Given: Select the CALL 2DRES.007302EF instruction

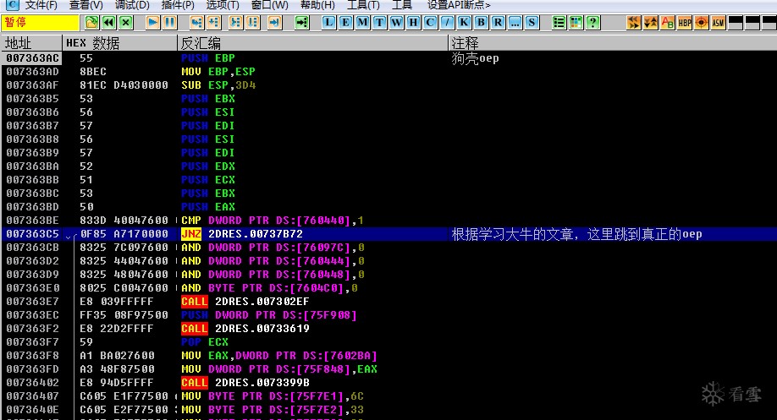Looking at the screenshot, I should point(245,302).
